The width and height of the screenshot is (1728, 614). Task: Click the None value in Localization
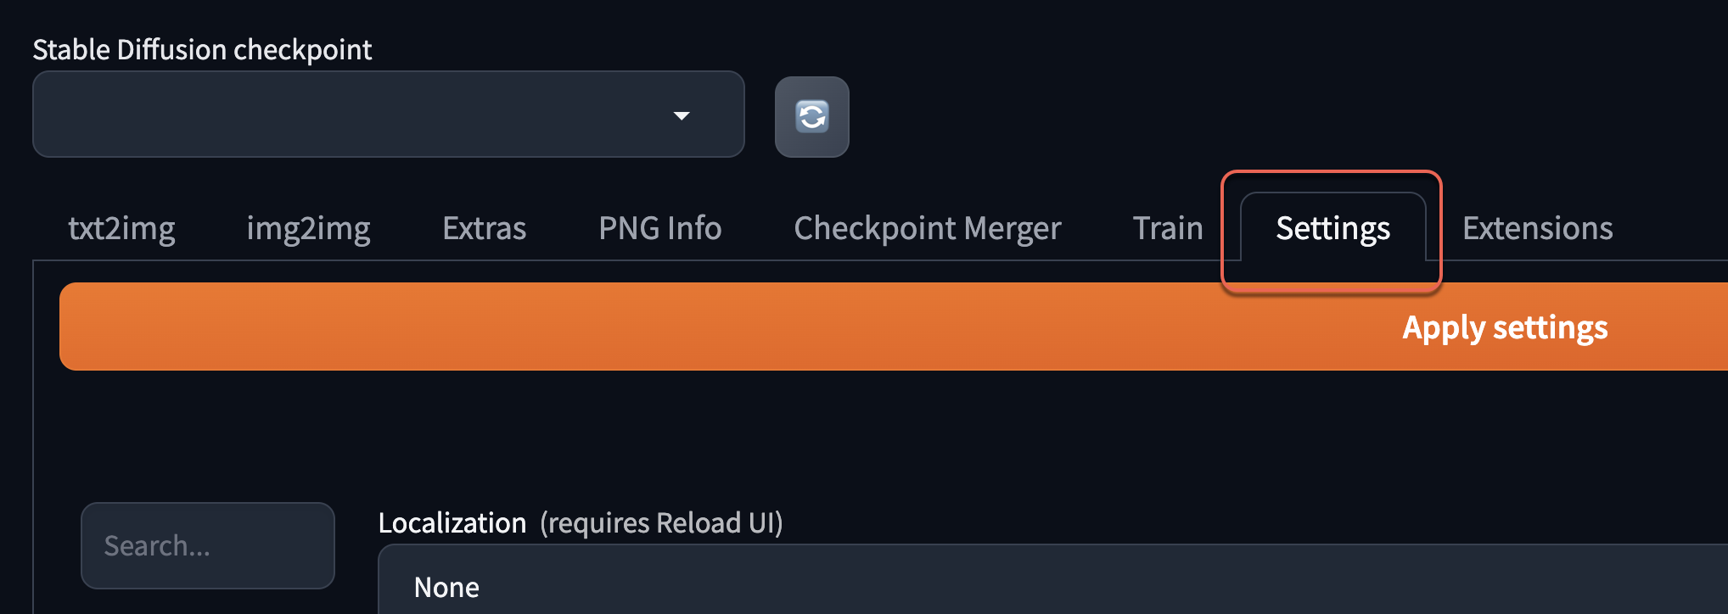446,588
